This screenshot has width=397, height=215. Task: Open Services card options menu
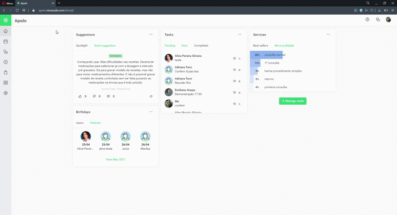[328, 34]
